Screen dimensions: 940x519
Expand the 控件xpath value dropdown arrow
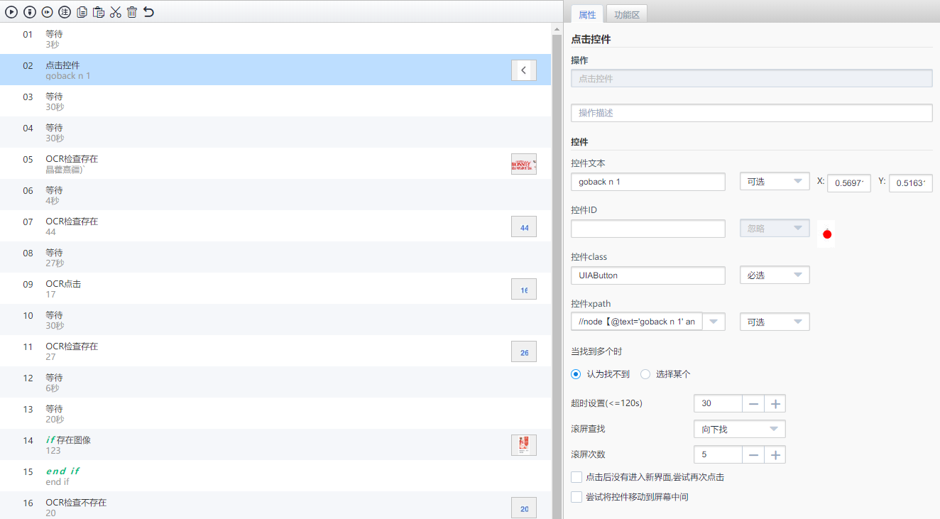click(x=714, y=322)
